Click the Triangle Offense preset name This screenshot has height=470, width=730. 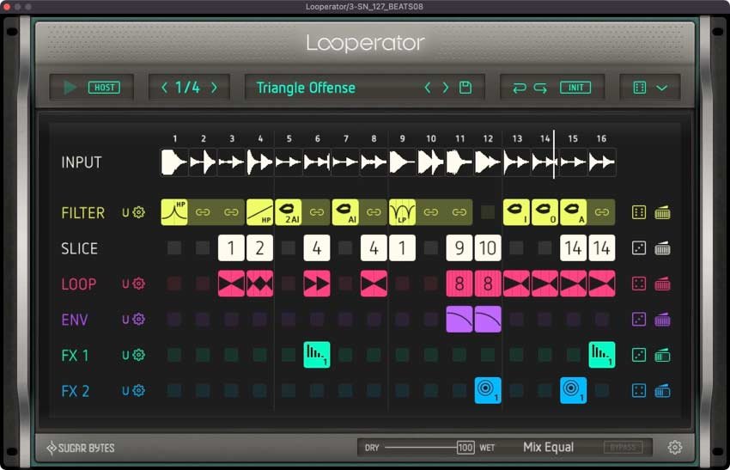pyautogui.click(x=306, y=88)
